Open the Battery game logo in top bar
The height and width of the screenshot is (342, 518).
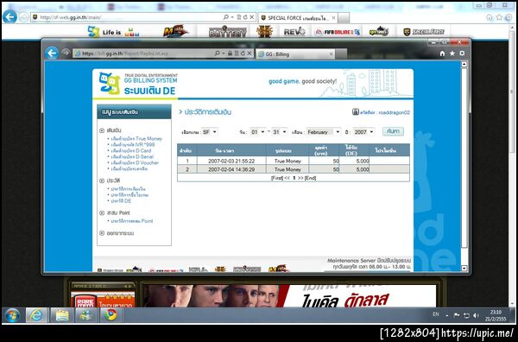pyautogui.click(x=228, y=32)
